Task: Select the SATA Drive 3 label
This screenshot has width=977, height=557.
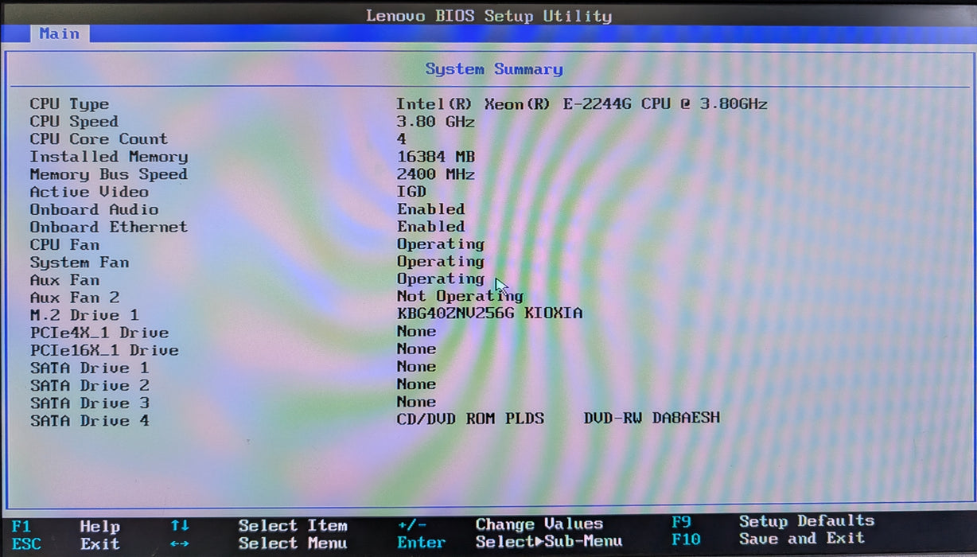Action: 89,403
